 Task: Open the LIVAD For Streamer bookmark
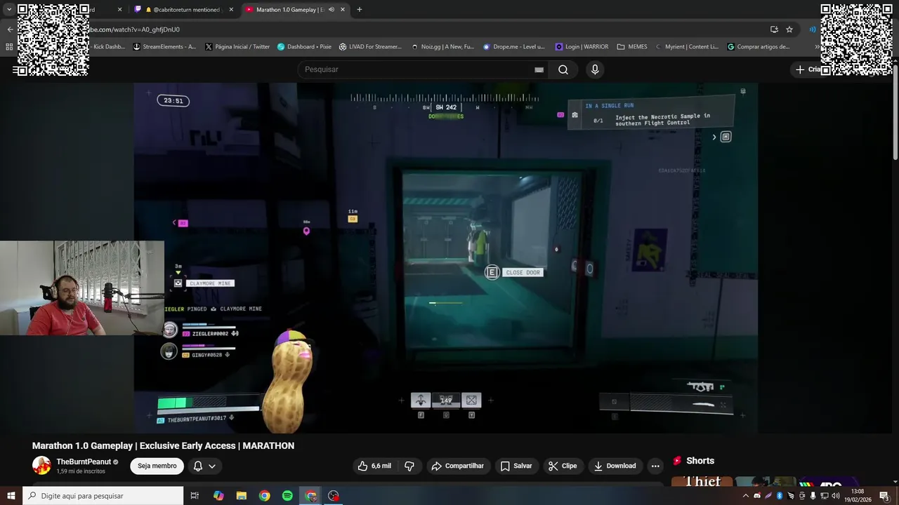[370, 47]
